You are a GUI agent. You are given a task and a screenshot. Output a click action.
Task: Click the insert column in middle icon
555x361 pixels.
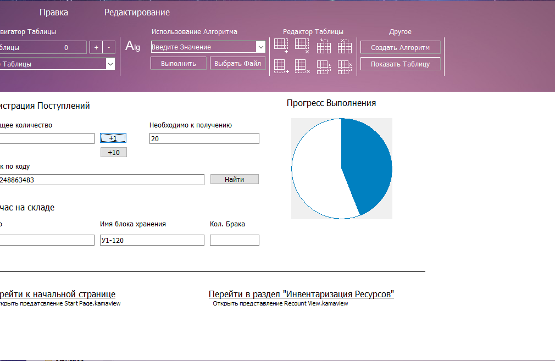[324, 46]
